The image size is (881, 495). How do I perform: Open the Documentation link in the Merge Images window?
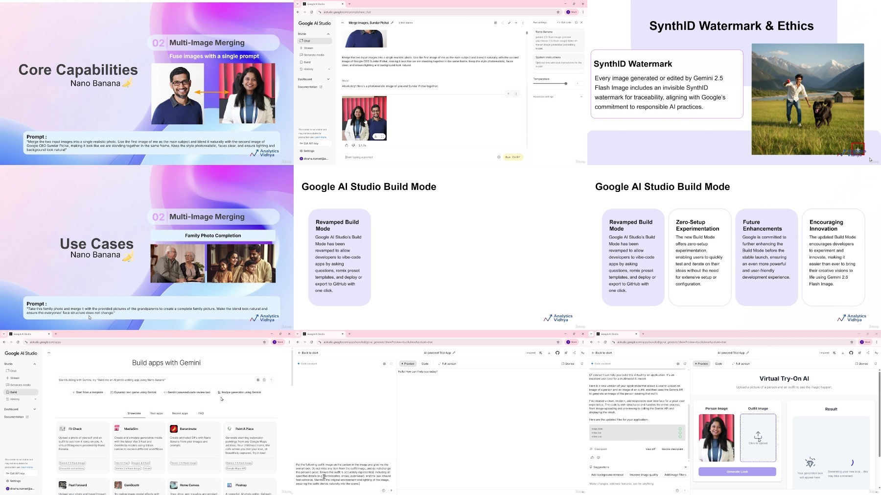pos(310,87)
